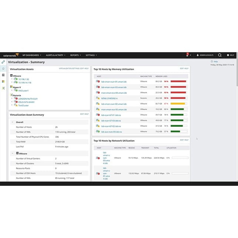Open the Reports dropdown menu
238x238 pixels.
click(x=75, y=55)
